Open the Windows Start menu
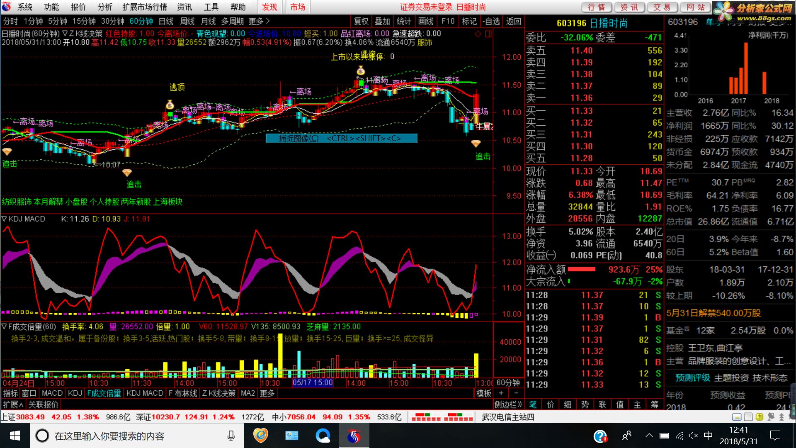 point(15,436)
